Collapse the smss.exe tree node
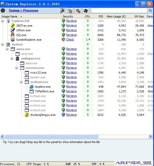 (x=7, y=49)
